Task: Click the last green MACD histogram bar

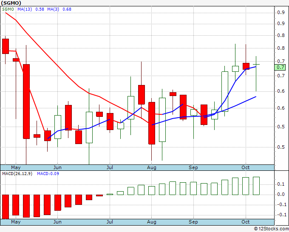Action: pos(256,186)
